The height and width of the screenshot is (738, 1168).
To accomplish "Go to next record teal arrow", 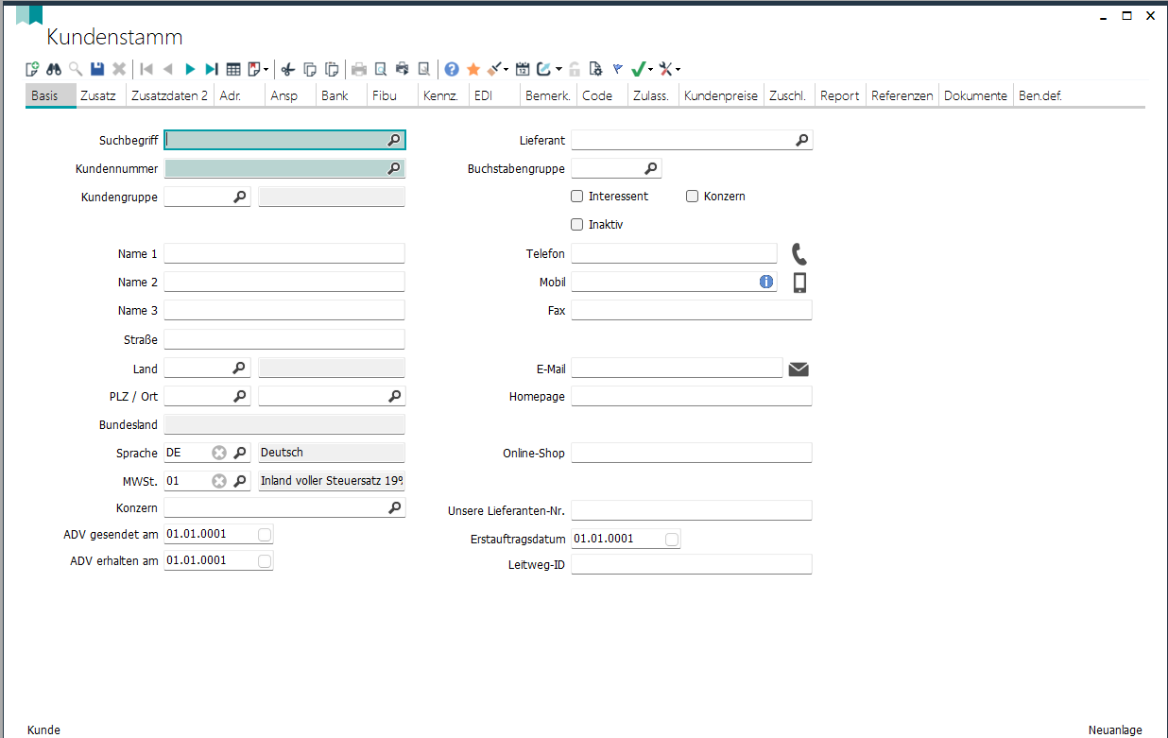I will click(190, 69).
